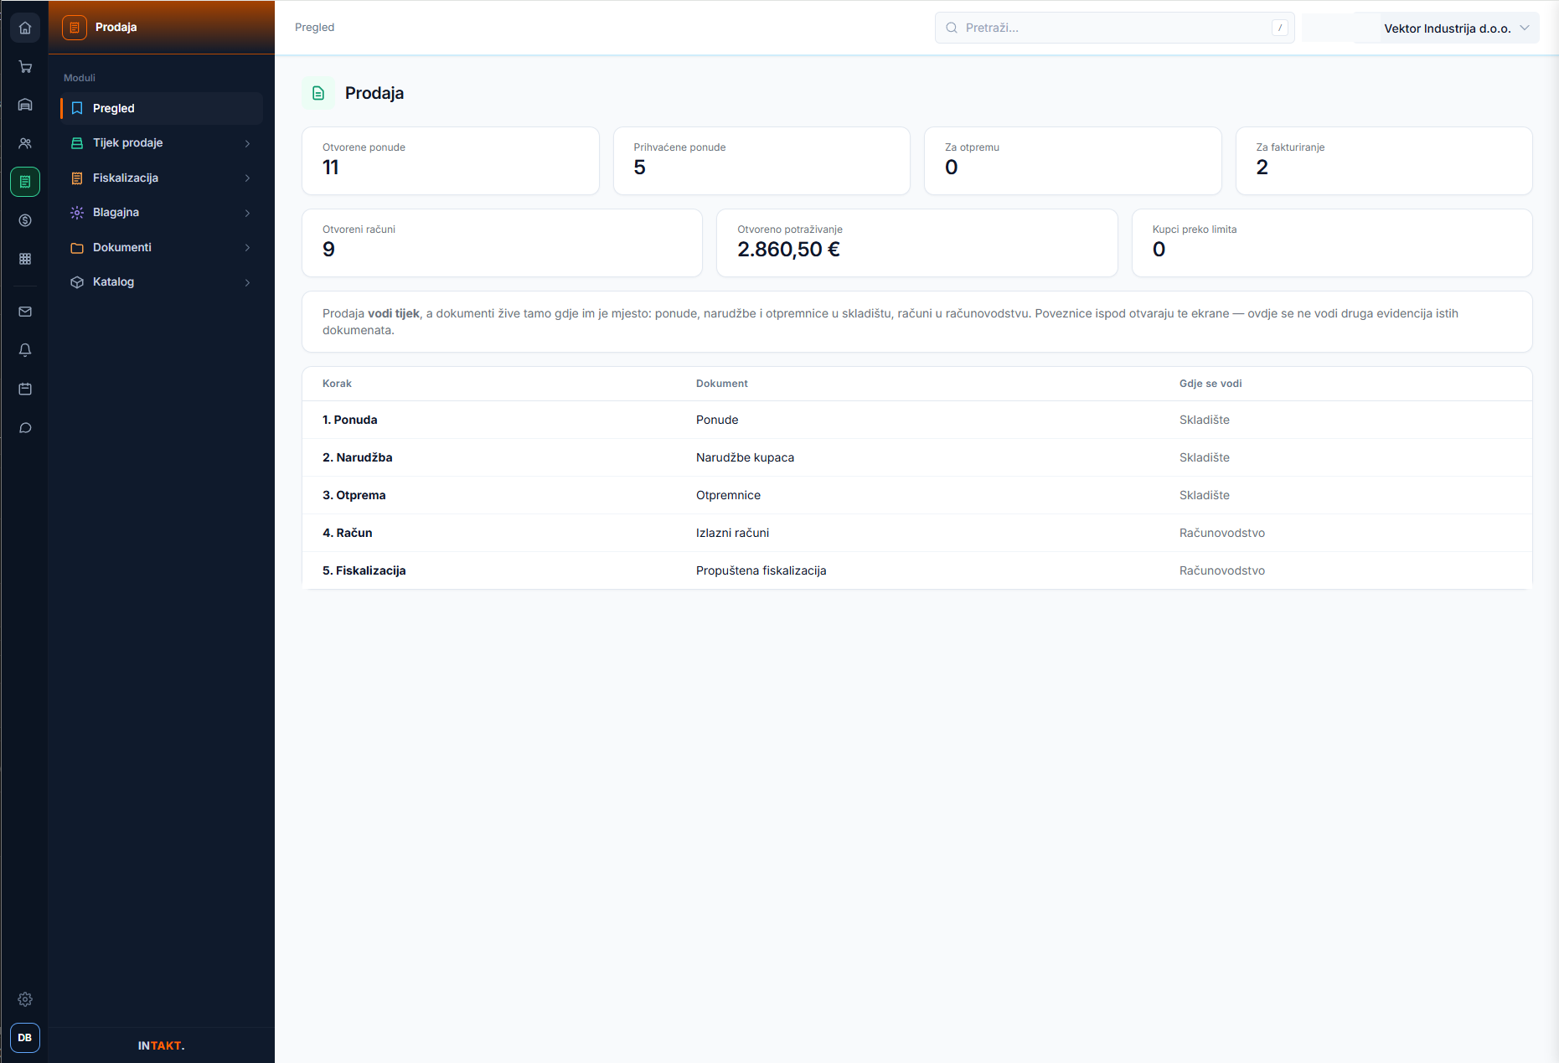The height and width of the screenshot is (1063, 1559).
Task: Open the Katalog menu item
Action: click(x=162, y=282)
